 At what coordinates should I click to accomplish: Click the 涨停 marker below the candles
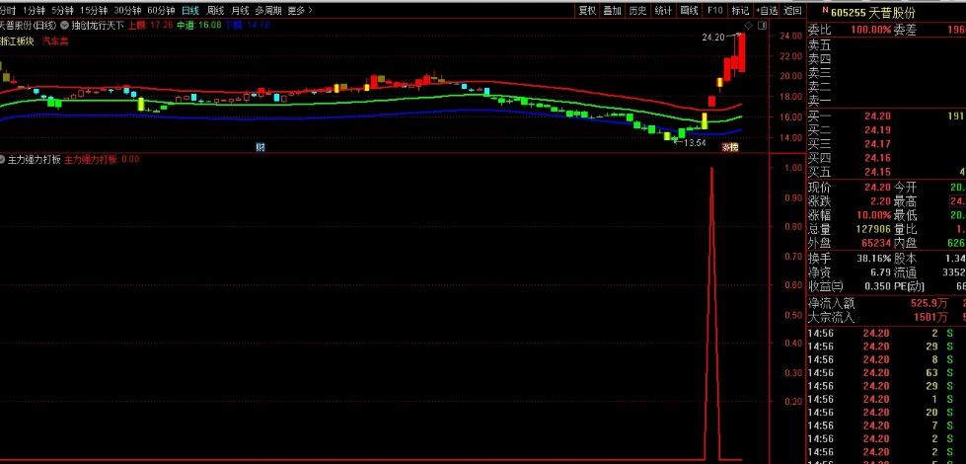click(x=730, y=147)
